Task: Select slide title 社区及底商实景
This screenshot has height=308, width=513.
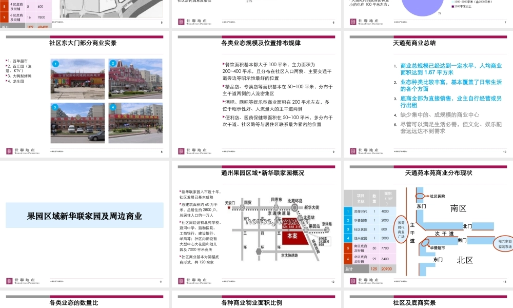Action: 414,303
